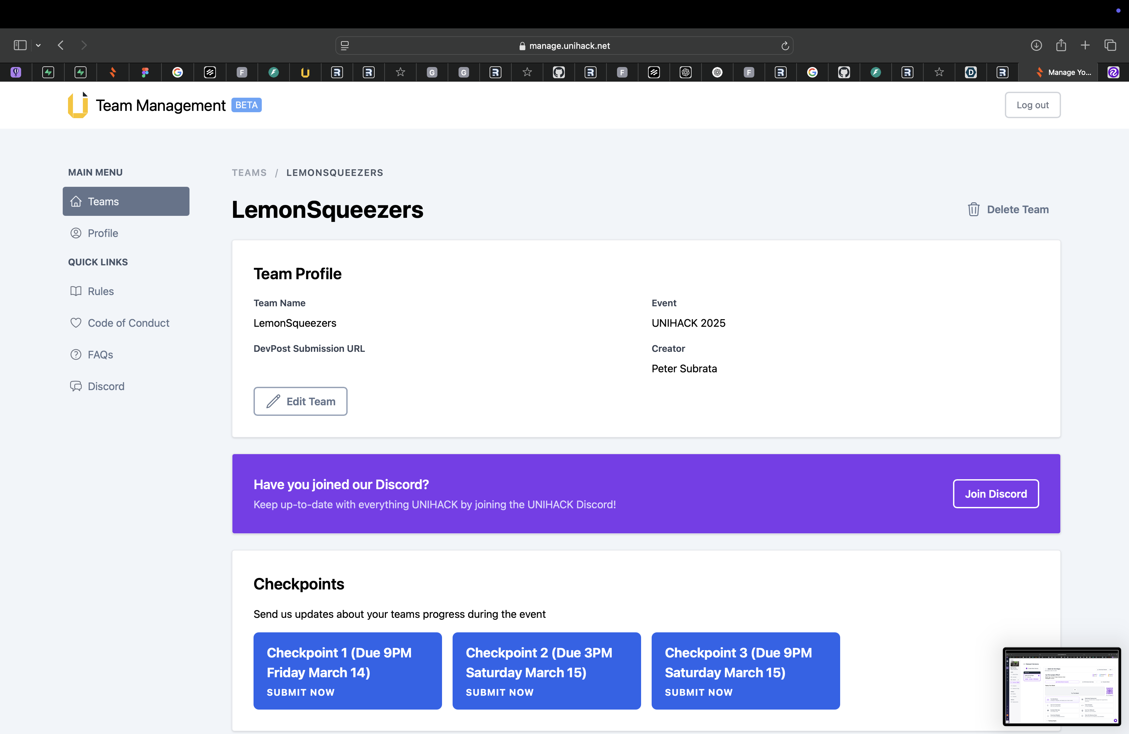This screenshot has width=1129, height=734.
Task: Click the Share icon in Safari toolbar
Action: tap(1061, 45)
